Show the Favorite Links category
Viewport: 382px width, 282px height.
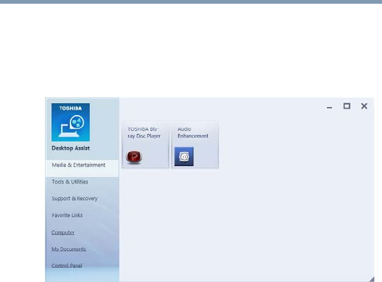(x=67, y=215)
